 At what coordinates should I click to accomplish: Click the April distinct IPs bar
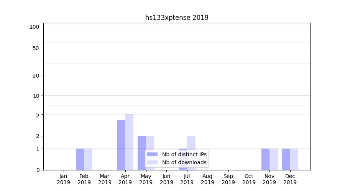(121, 145)
